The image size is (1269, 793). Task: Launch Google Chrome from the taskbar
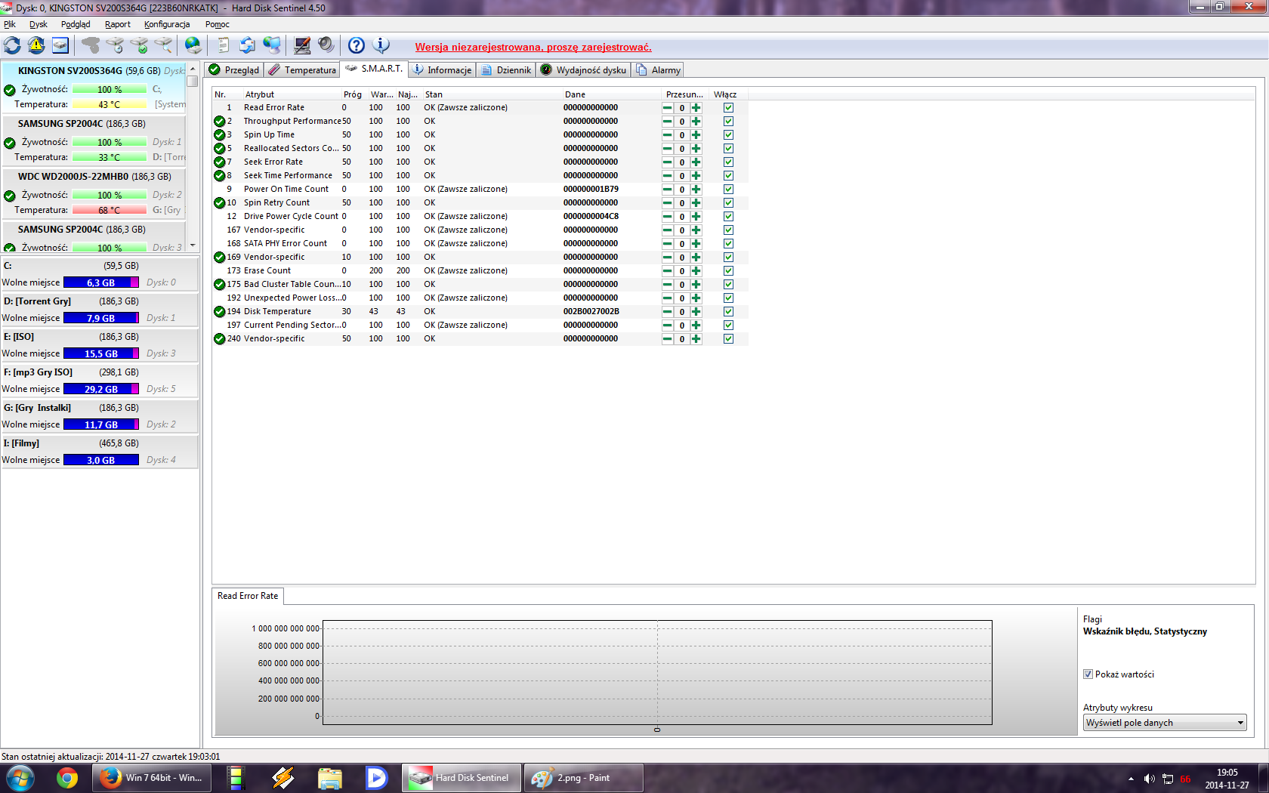(67, 778)
